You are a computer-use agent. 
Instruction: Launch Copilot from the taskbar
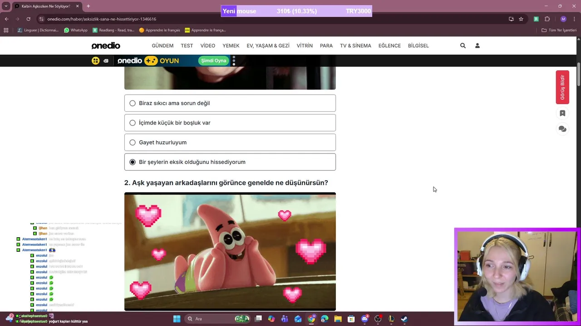coord(271,319)
